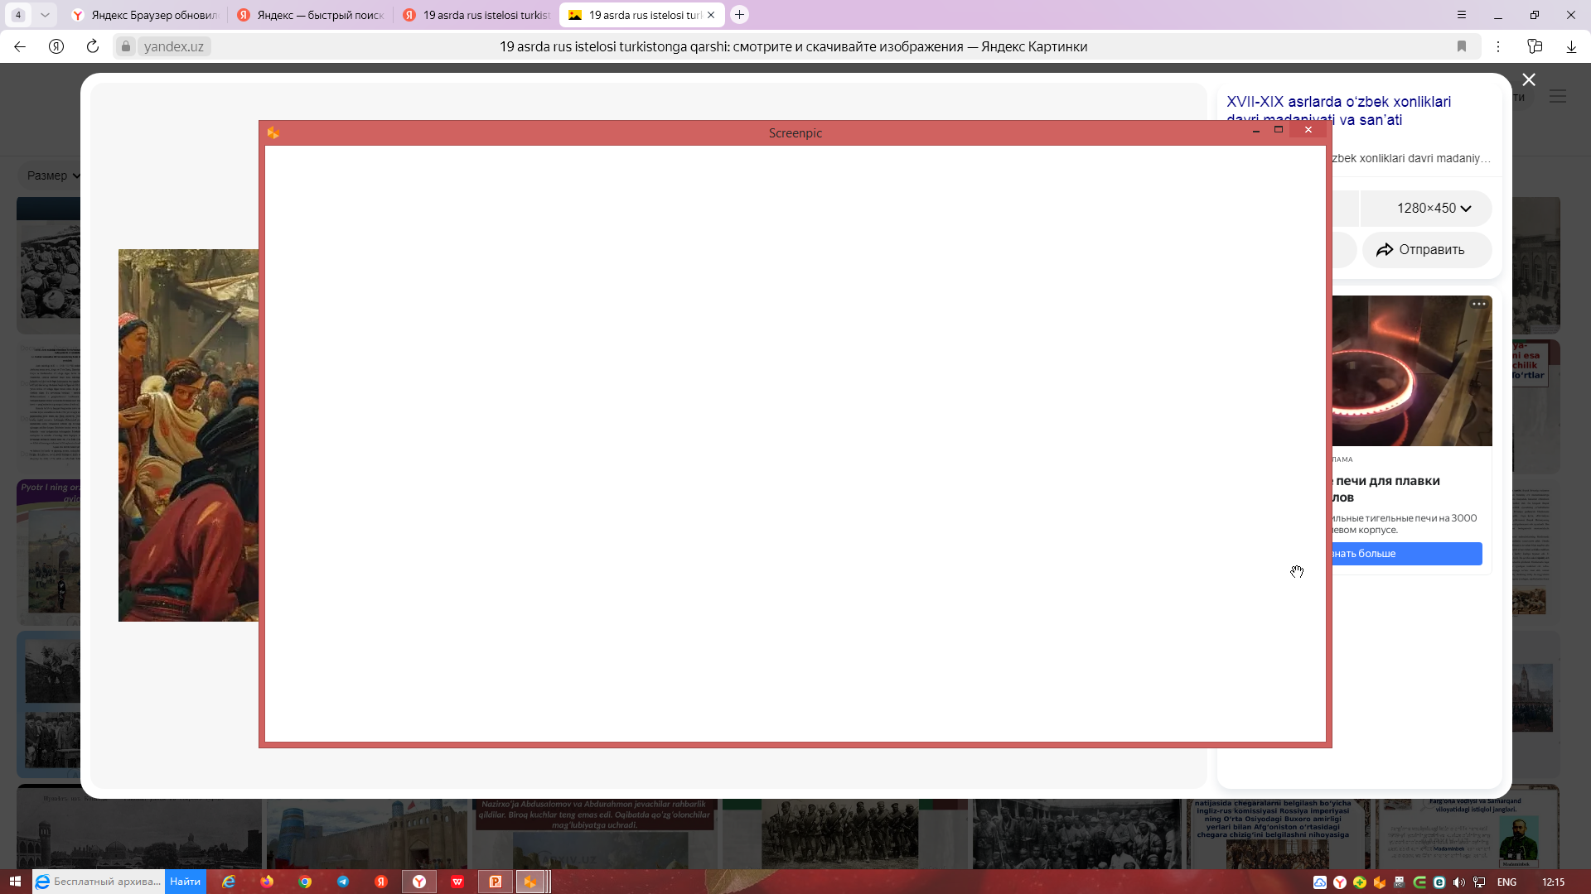Reload the page with the refresh icon
Viewport: 1591px width, 894px height.
click(x=93, y=46)
